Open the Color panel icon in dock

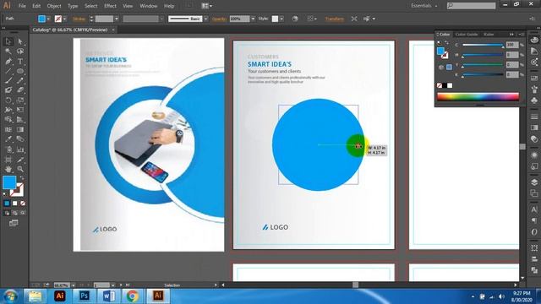[534, 40]
